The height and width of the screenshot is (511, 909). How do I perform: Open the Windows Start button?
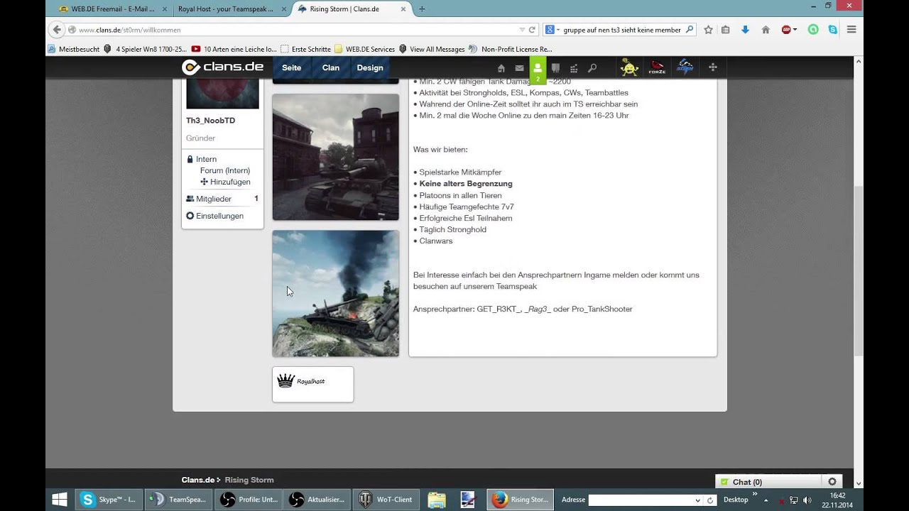(x=60, y=499)
